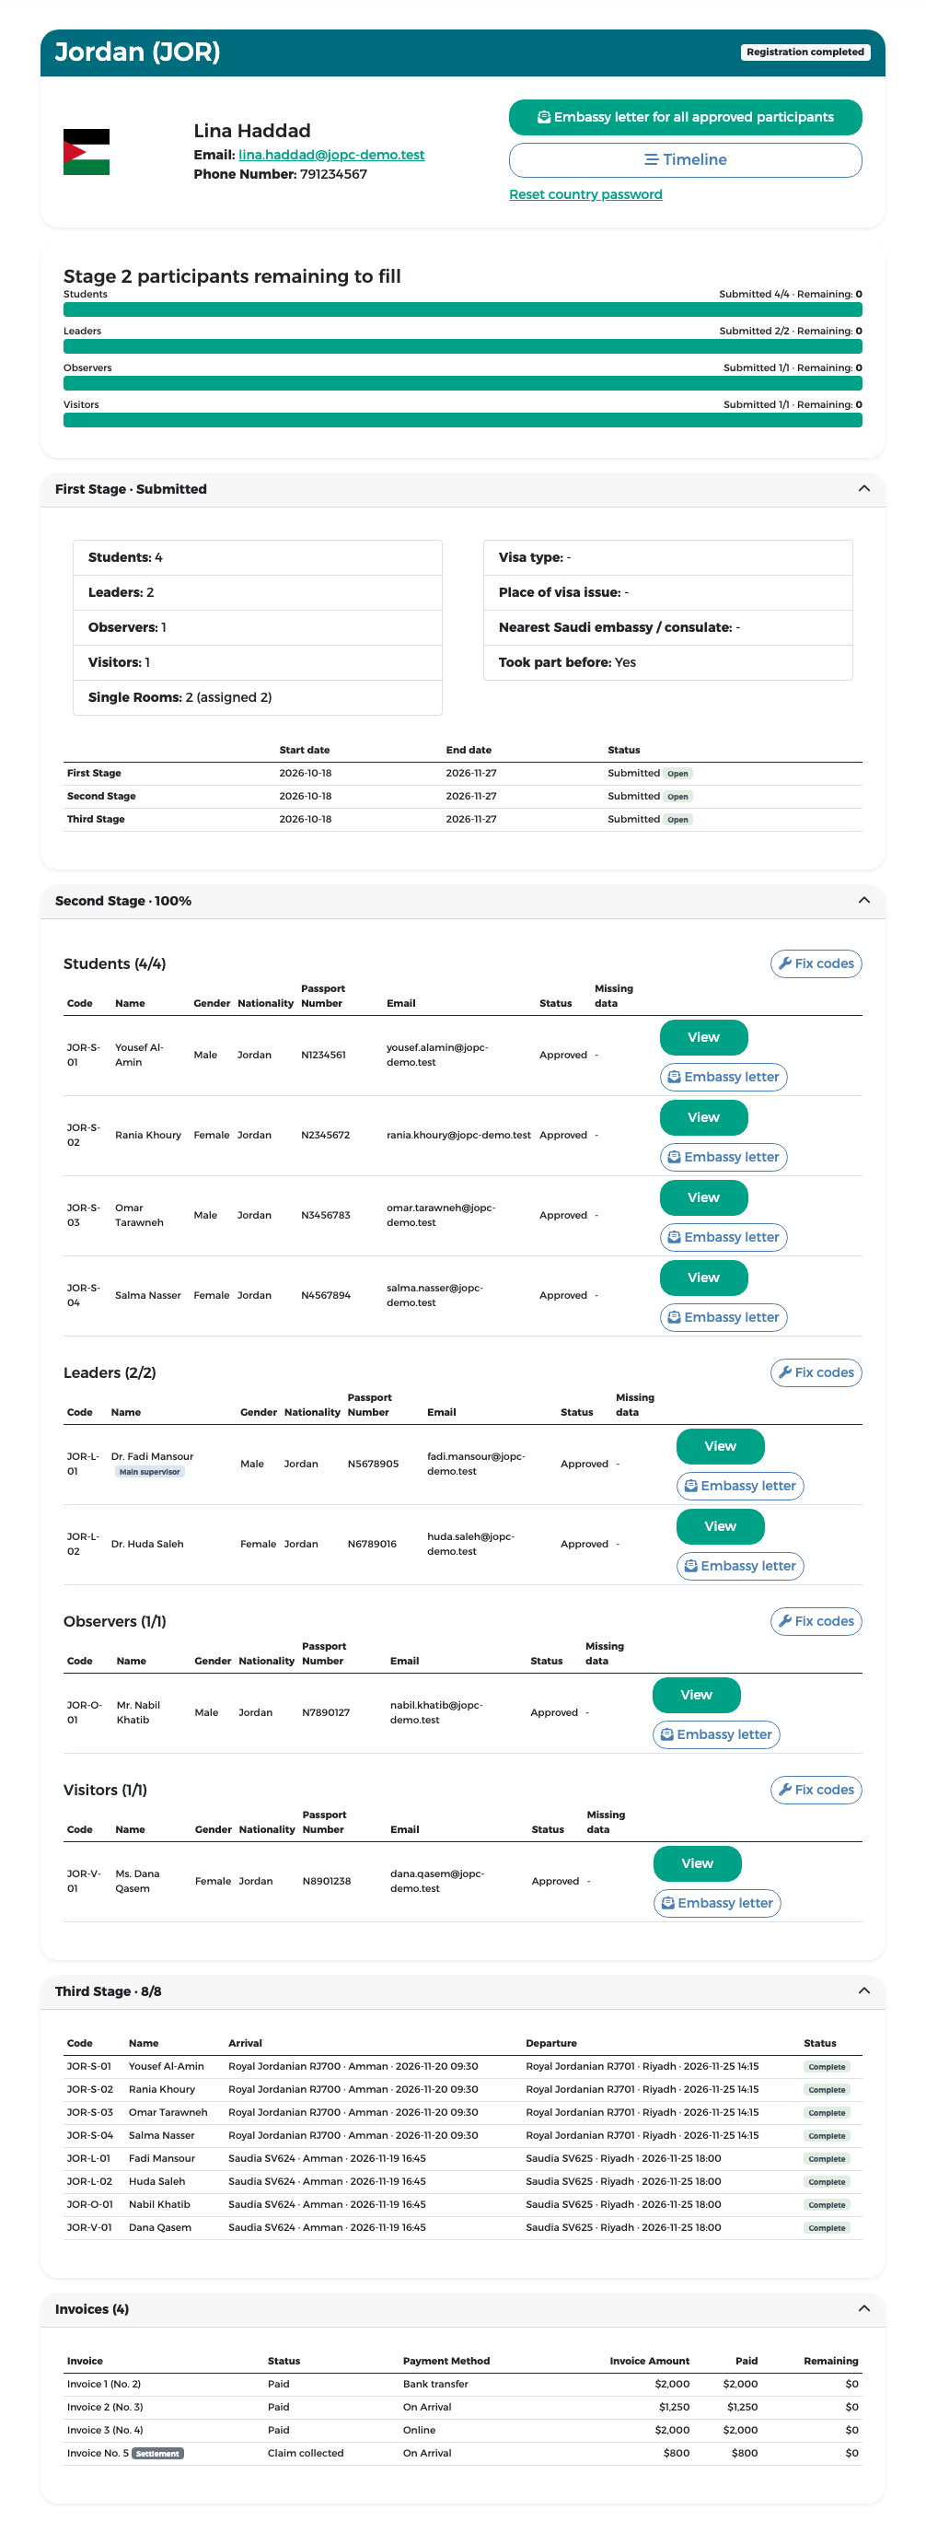The height and width of the screenshot is (2533, 926).
Task: View participant Rania Khoury
Action: point(704,1117)
